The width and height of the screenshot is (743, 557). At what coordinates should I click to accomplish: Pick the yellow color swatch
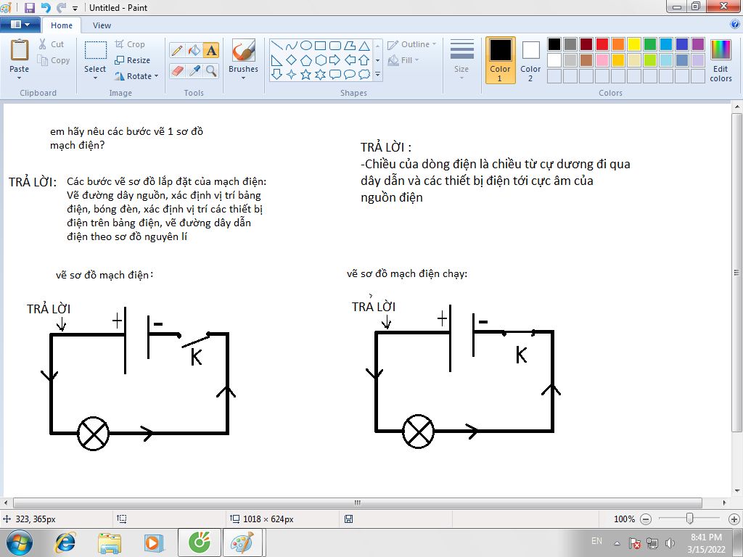tap(634, 44)
